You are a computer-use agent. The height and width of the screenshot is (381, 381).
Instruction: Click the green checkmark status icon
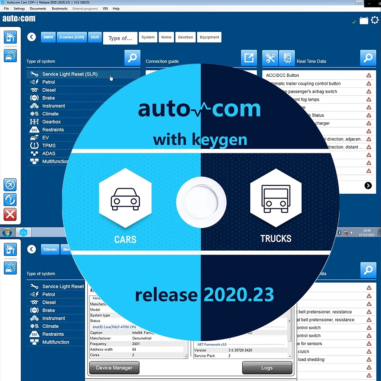354,22
